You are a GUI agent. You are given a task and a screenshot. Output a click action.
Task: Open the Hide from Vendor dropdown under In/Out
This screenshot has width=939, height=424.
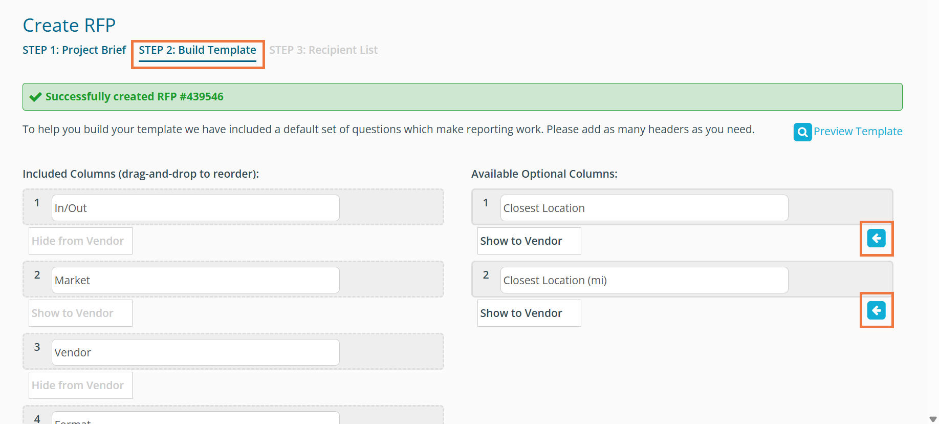coord(80,241)
